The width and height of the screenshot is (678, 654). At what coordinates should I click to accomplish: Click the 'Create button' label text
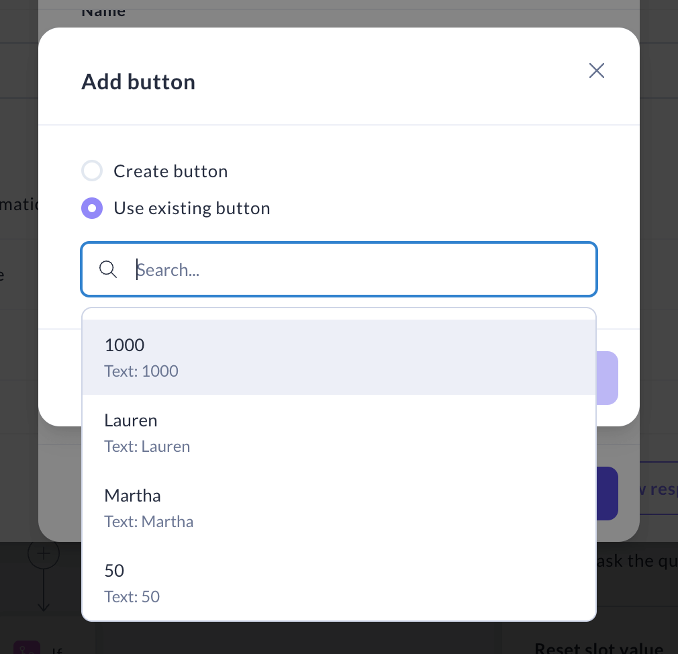(x=171, y=171)
